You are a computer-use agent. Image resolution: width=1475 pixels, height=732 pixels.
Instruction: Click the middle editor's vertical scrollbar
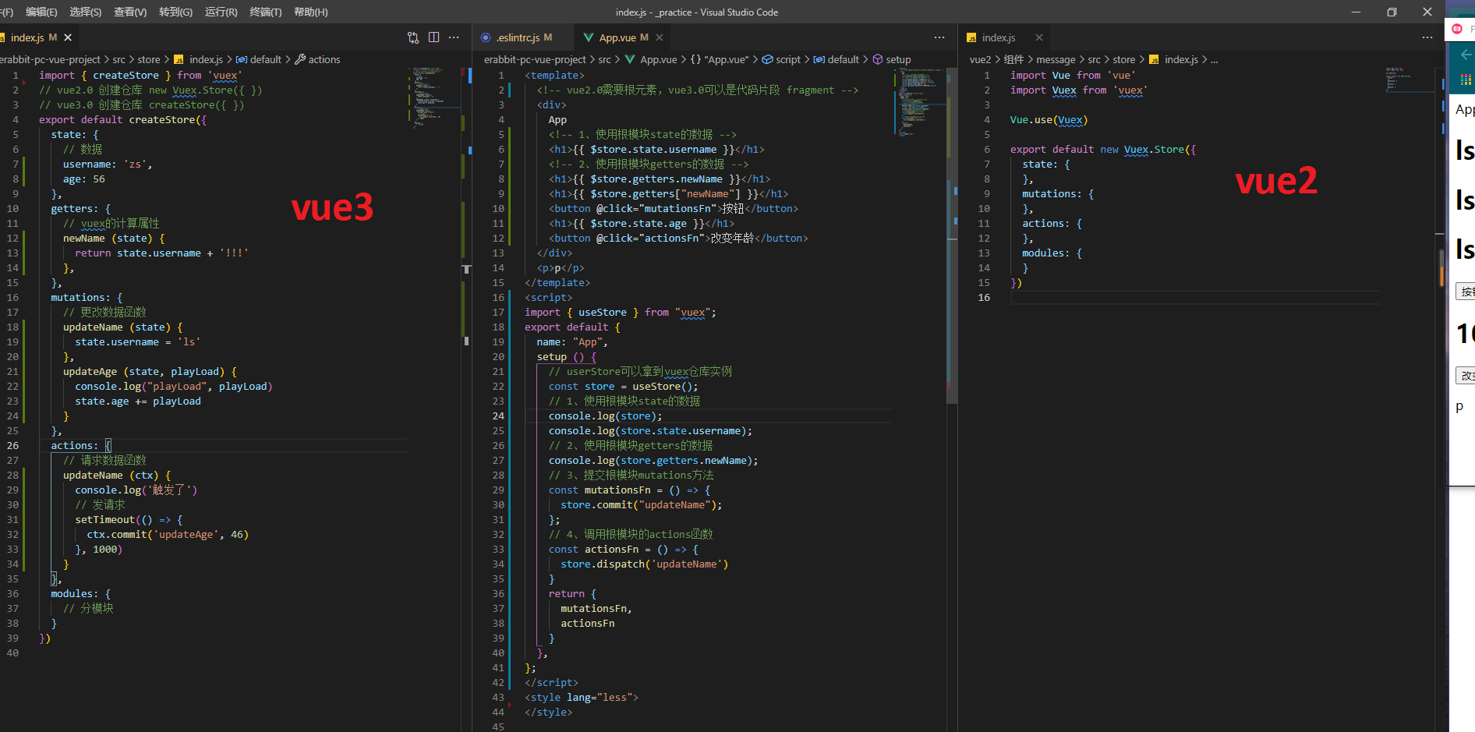[x=952, y=234]
